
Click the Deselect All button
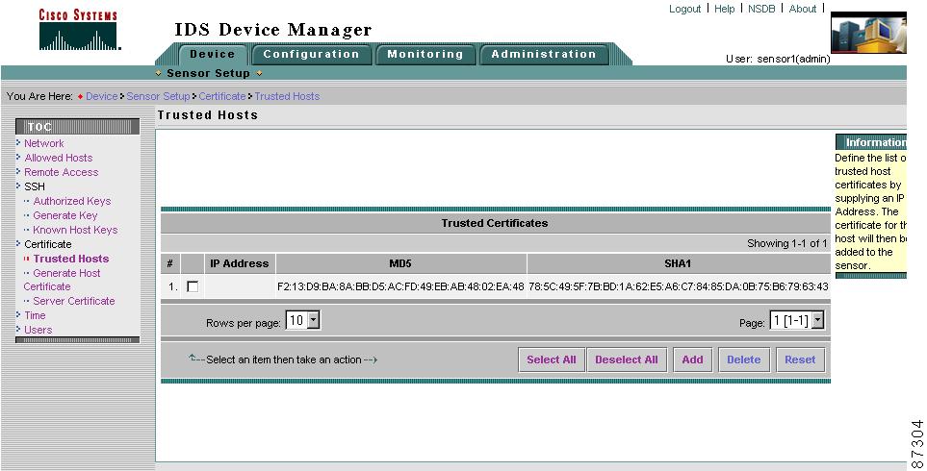coord(627,359)
